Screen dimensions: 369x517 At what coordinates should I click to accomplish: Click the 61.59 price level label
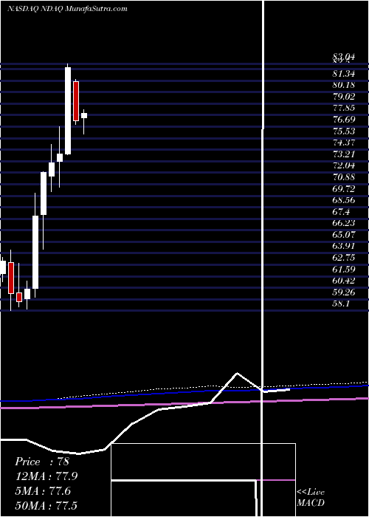coord(344,269)
